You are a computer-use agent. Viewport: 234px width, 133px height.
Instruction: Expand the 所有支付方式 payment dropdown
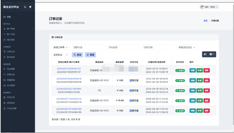[x=187, y=47]
